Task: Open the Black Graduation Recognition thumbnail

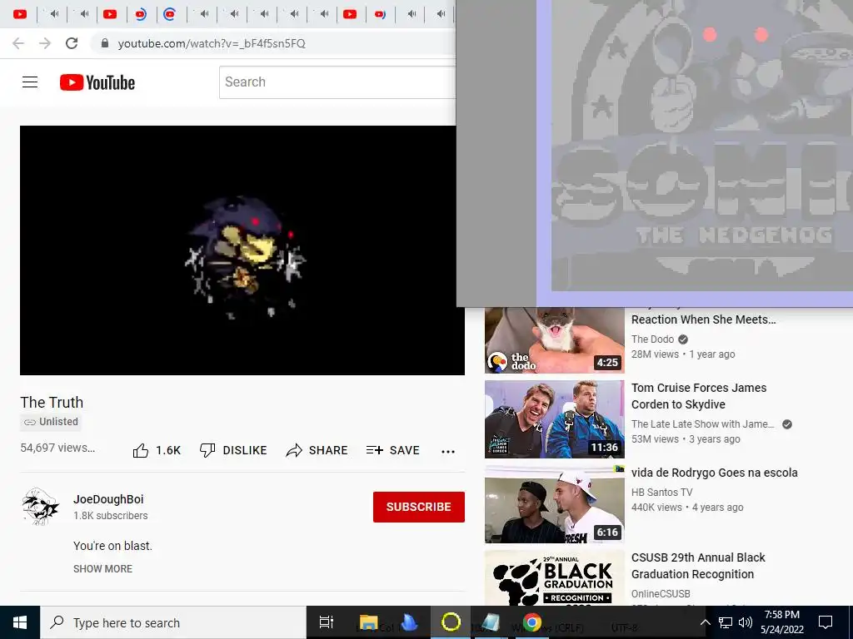Action: point(554,577)
